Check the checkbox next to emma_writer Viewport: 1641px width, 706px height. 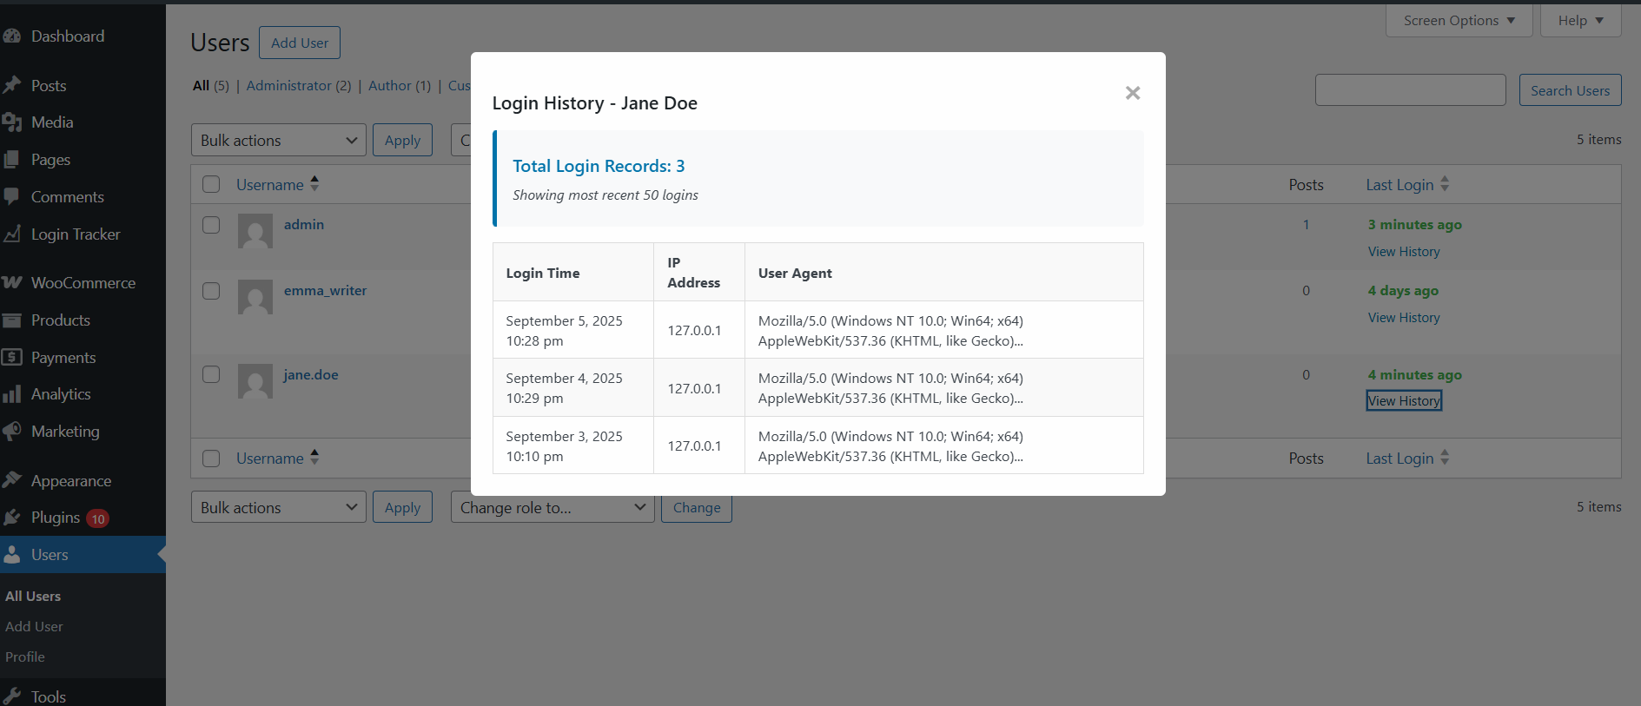pos(211,291)
